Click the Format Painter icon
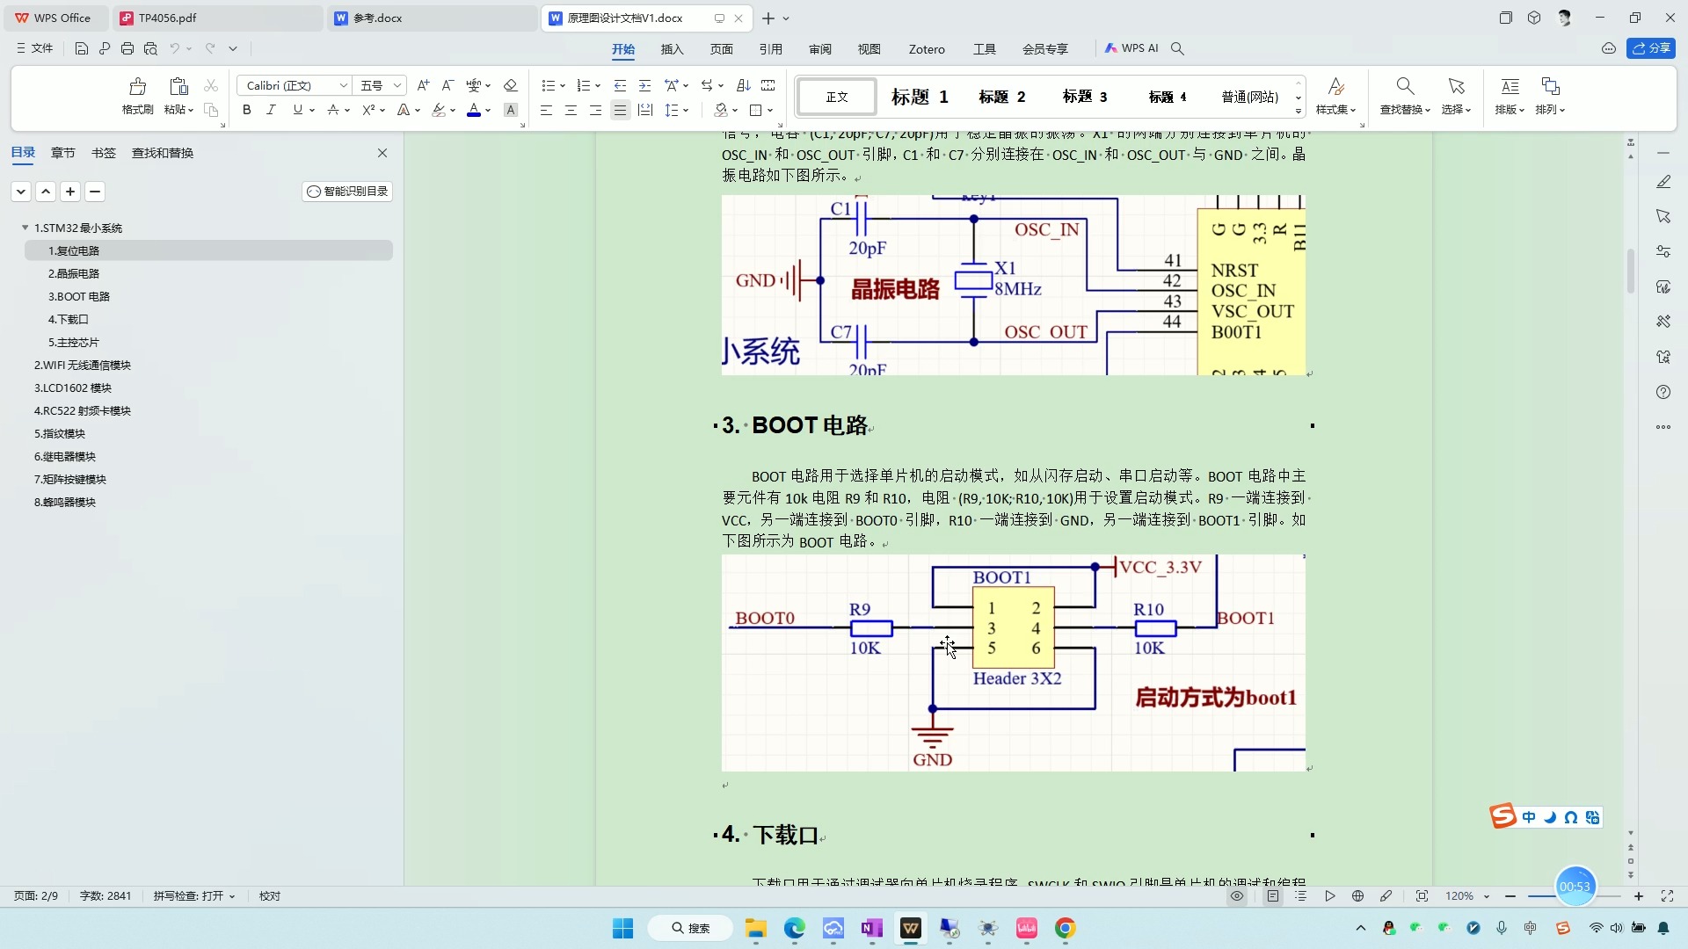This screenshot has height=949, width=1688. 137,87
